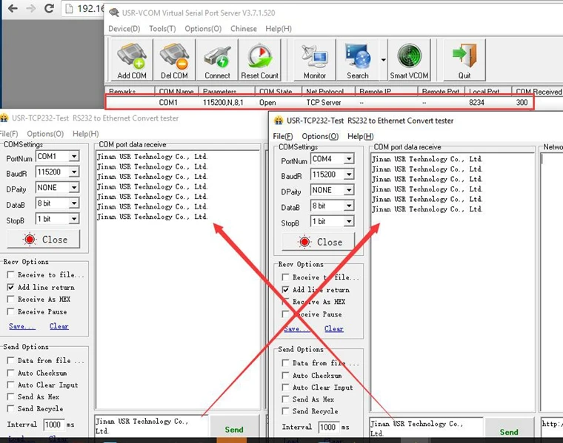This screenshot has width=563, height=443.
Task: Enable Send Recycle in right window
Action: (285, 411)
